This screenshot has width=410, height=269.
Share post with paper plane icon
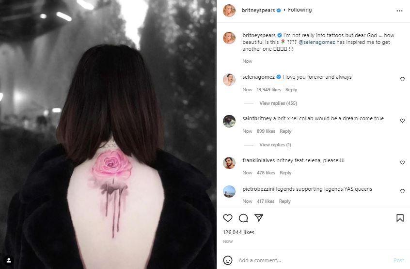[x=259, y=218]
